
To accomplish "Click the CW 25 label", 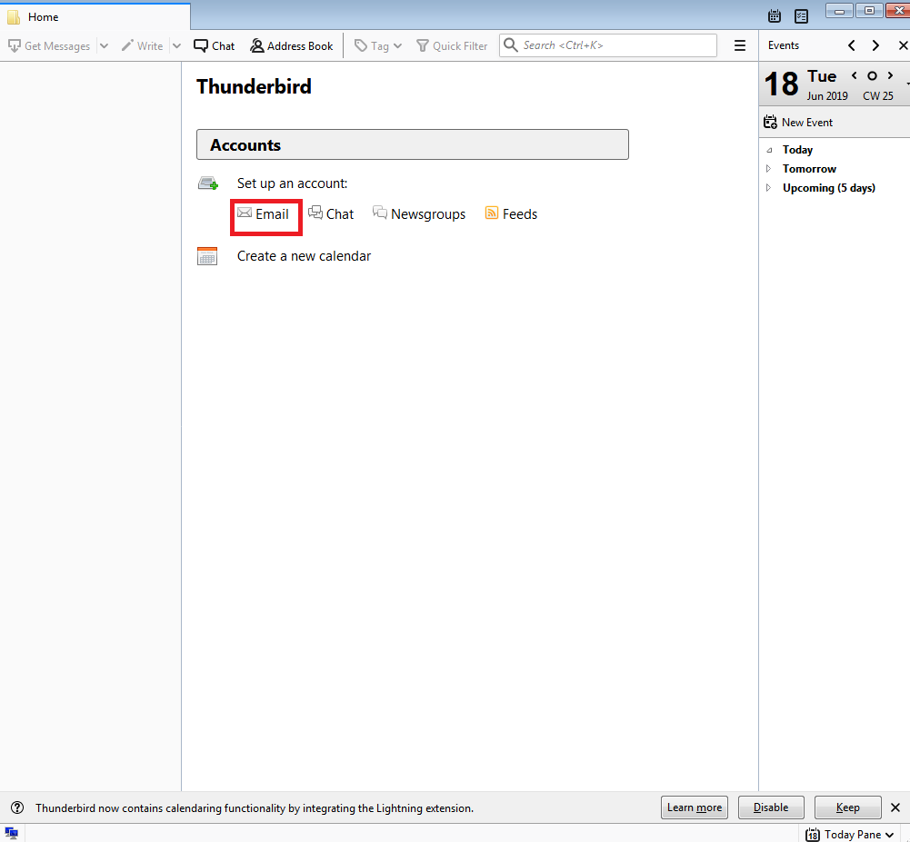I will (877, 96).
